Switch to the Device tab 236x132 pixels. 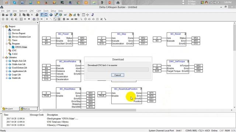28,109
